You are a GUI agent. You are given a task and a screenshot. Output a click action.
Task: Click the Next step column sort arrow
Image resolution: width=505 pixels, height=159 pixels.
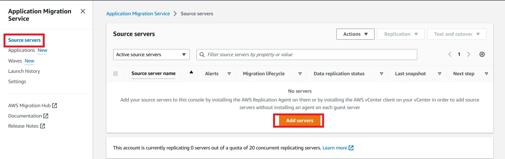click(x=486, y=74)
